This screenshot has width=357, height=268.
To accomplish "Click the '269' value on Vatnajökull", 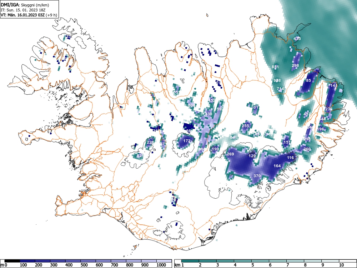I will [230, 154].
